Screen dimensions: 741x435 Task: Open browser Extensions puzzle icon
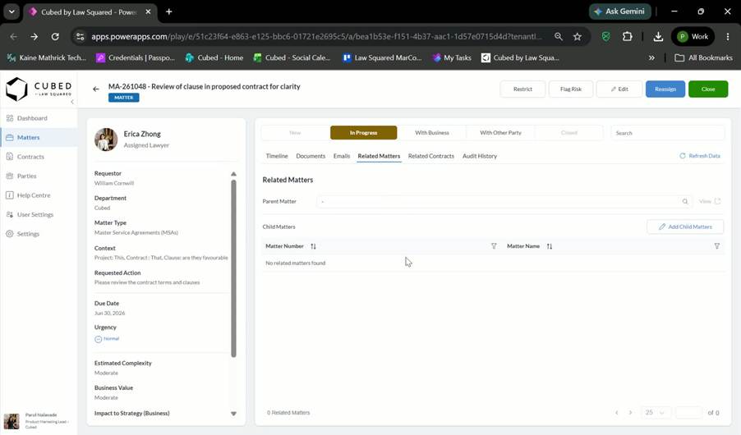[x=627, y=36]
